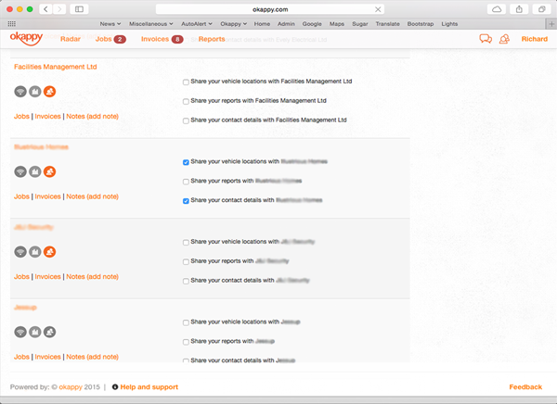Enable vehicle location sharing with Facilities Management Ltd
Screen dimensions: 557x404
pos(186,82)
